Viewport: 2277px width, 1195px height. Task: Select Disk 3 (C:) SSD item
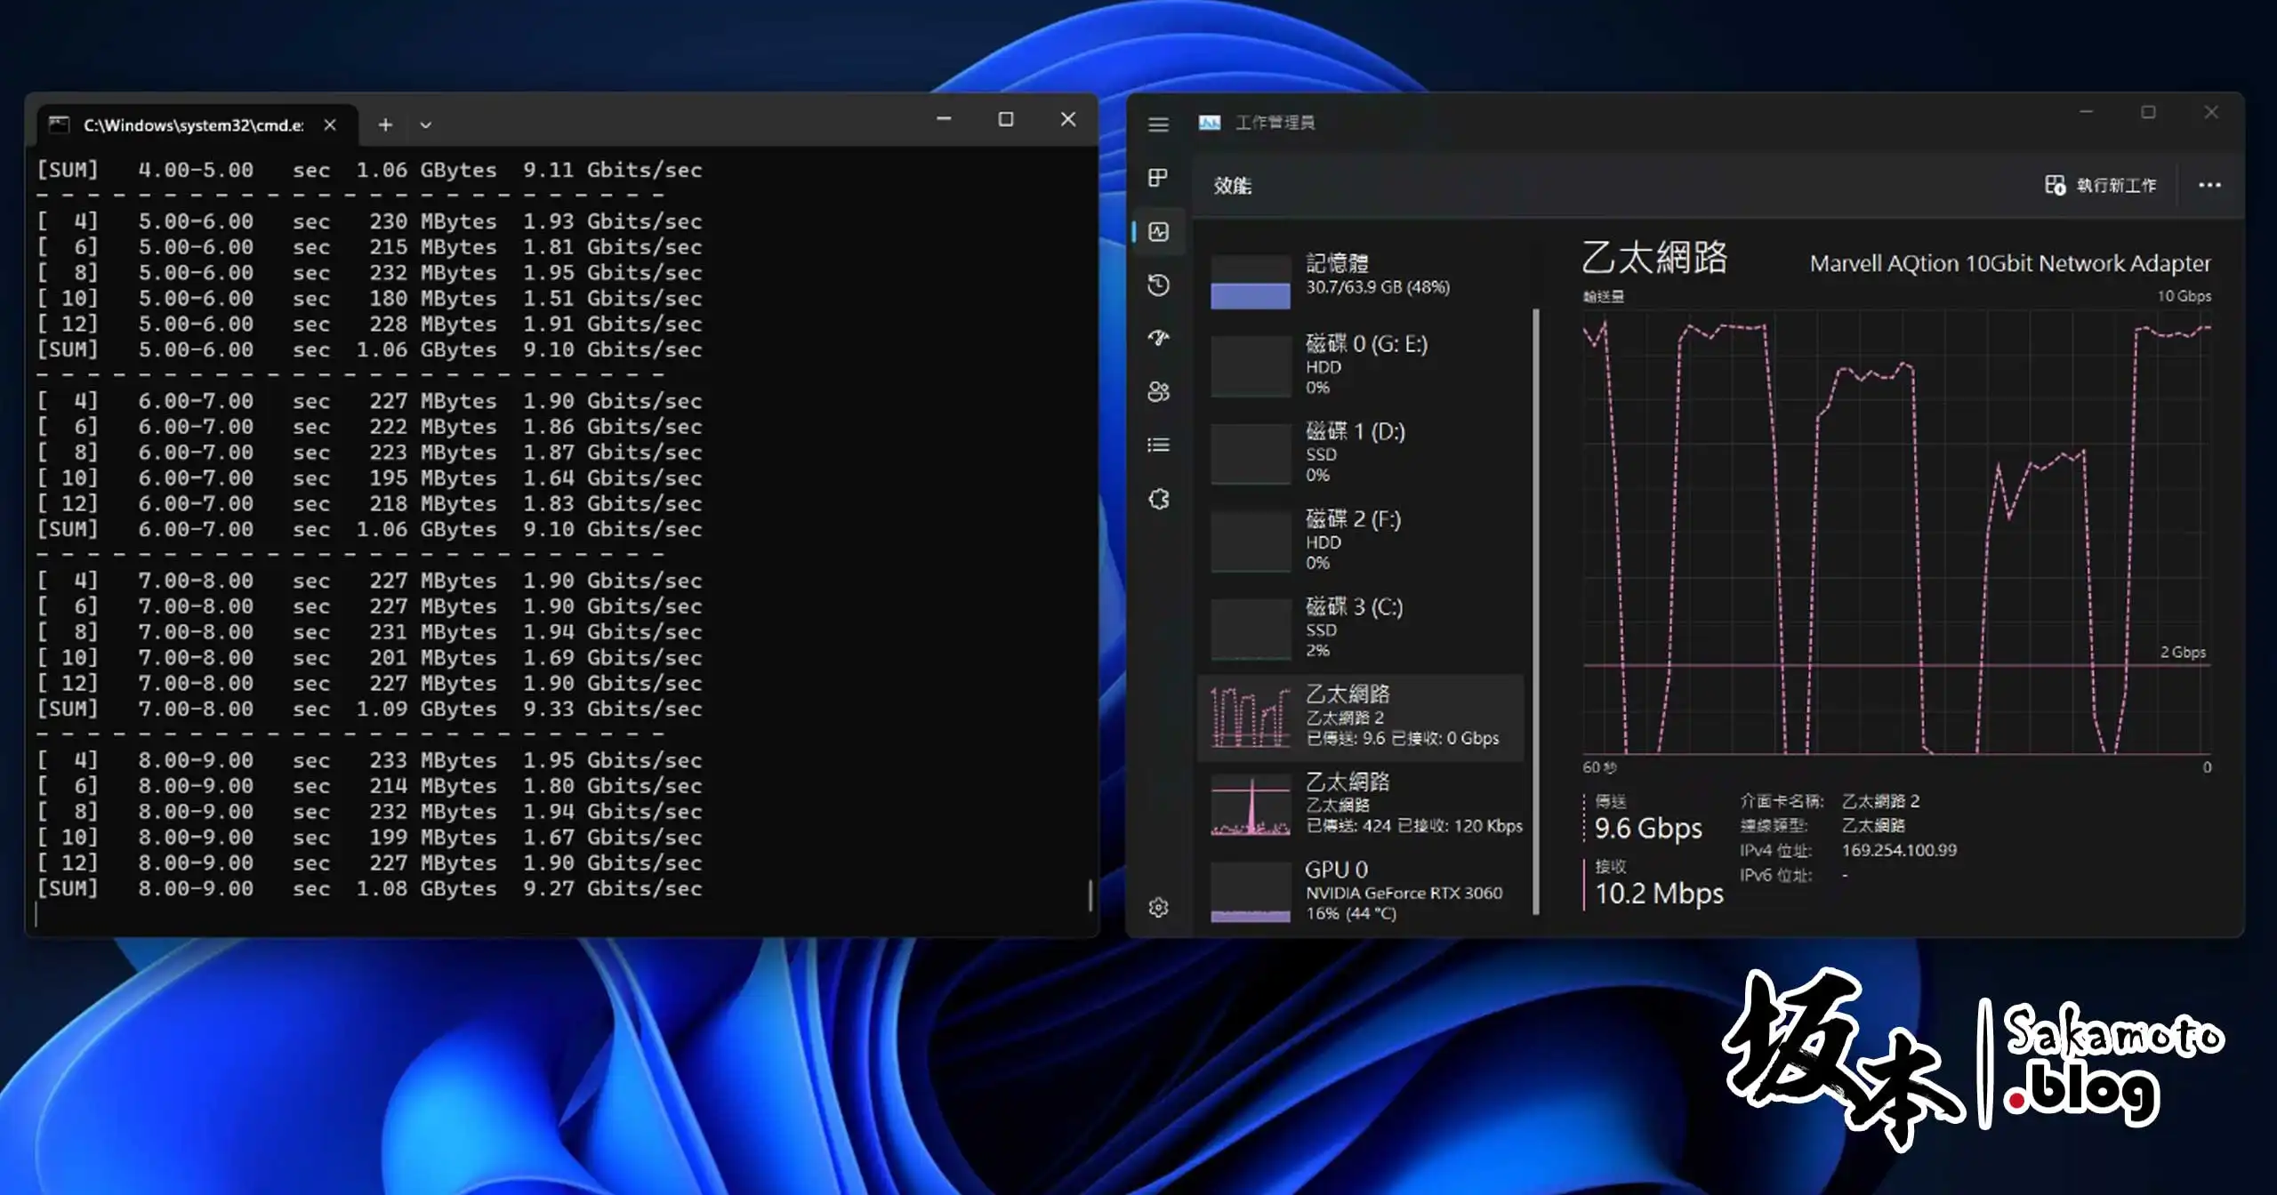[x=1361, y=628]
